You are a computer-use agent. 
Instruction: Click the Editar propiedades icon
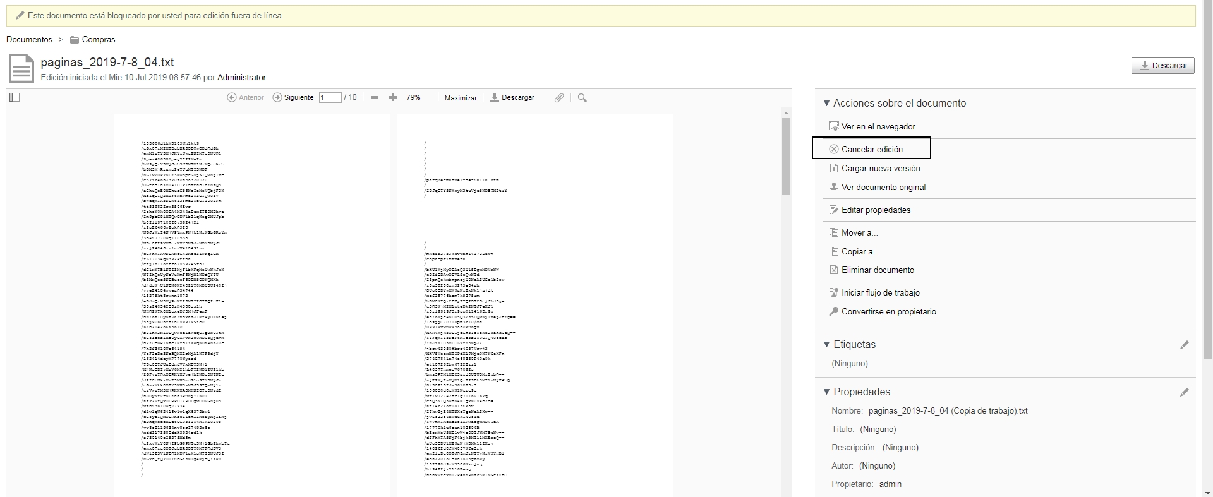(x=833, y=210)
